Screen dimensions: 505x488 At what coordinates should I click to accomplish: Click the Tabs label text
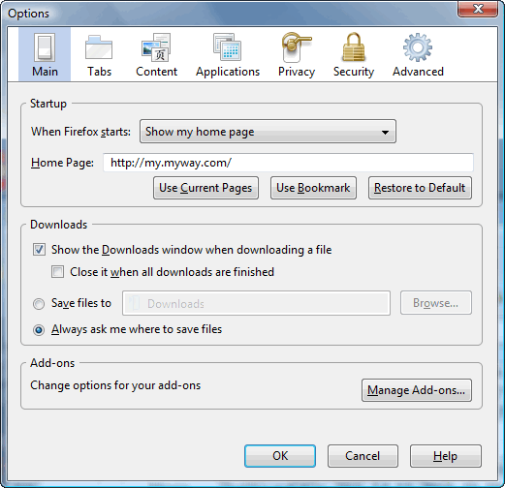point(99,72)
